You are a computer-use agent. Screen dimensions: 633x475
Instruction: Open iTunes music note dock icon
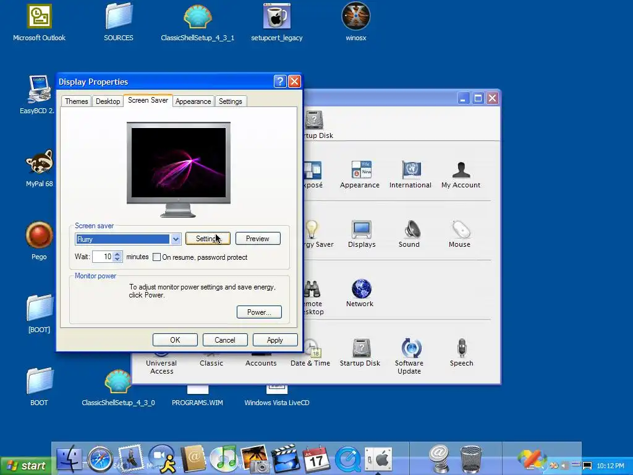[x=224, y=458]
